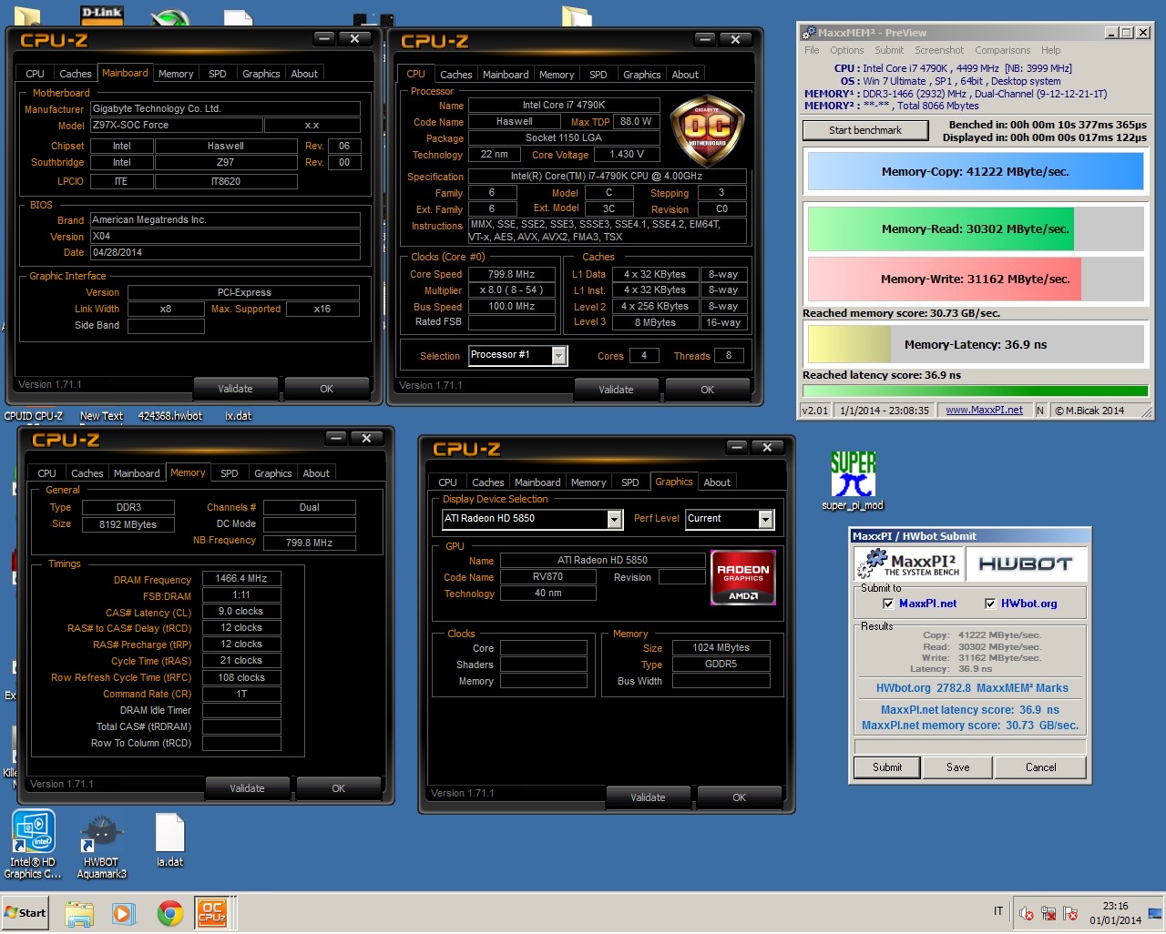Open the Help menu in MaxxMEM²
The image size is (1166, 934).
(x=1051, y=51)
